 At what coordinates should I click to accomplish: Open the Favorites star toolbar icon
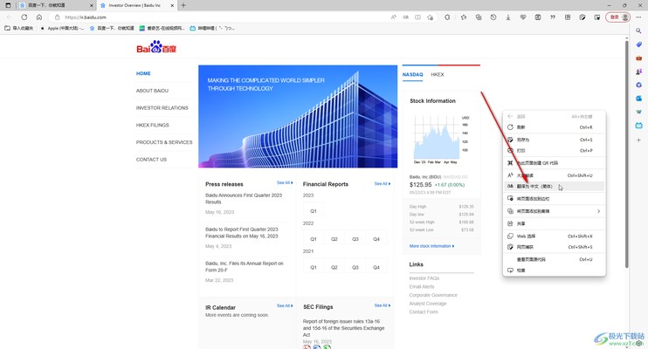pos(464,17)
